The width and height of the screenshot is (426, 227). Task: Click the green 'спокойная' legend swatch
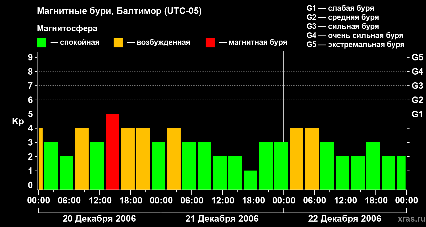tap(41, 43)
